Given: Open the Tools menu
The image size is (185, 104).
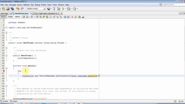Looking at the screenshot, I should 55,5.
